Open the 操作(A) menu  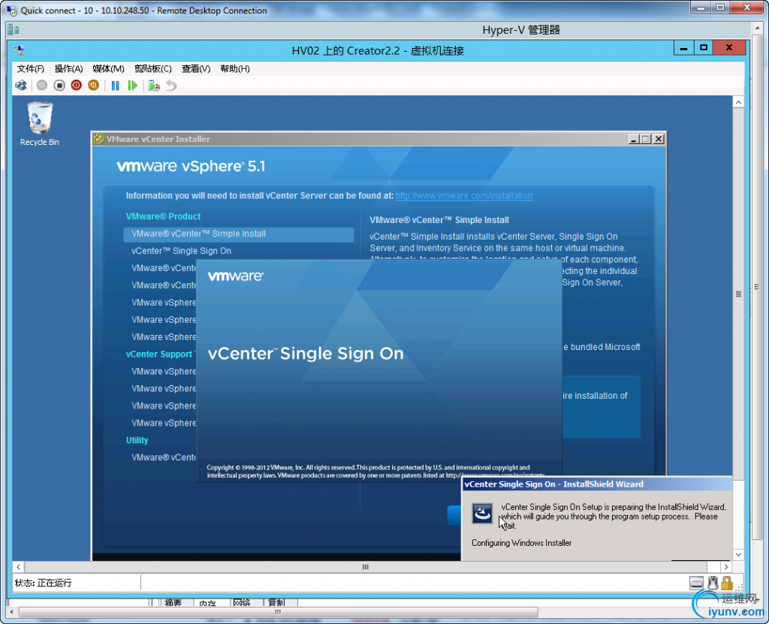click(68, 68)
